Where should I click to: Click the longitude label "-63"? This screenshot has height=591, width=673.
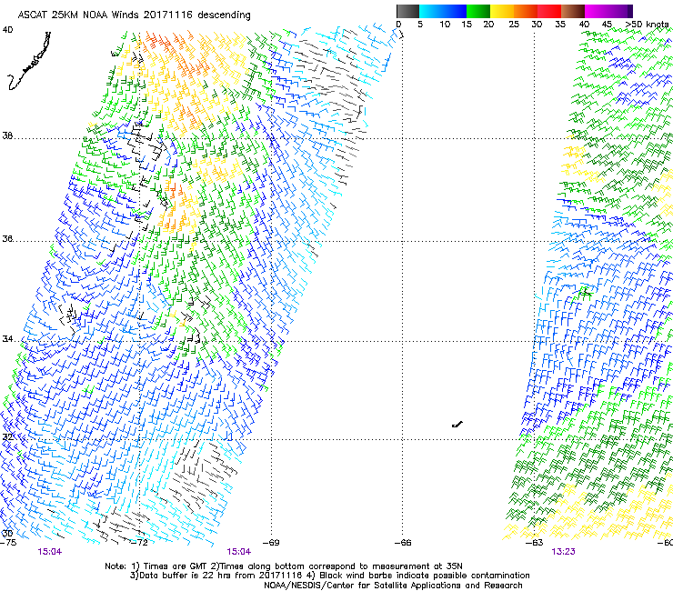click(535, 543)
